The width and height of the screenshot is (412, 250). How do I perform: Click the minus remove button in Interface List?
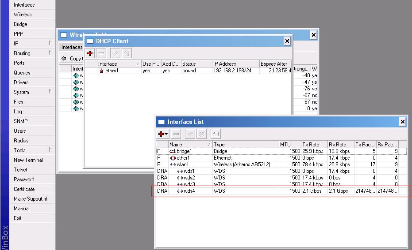coord(176,134)
